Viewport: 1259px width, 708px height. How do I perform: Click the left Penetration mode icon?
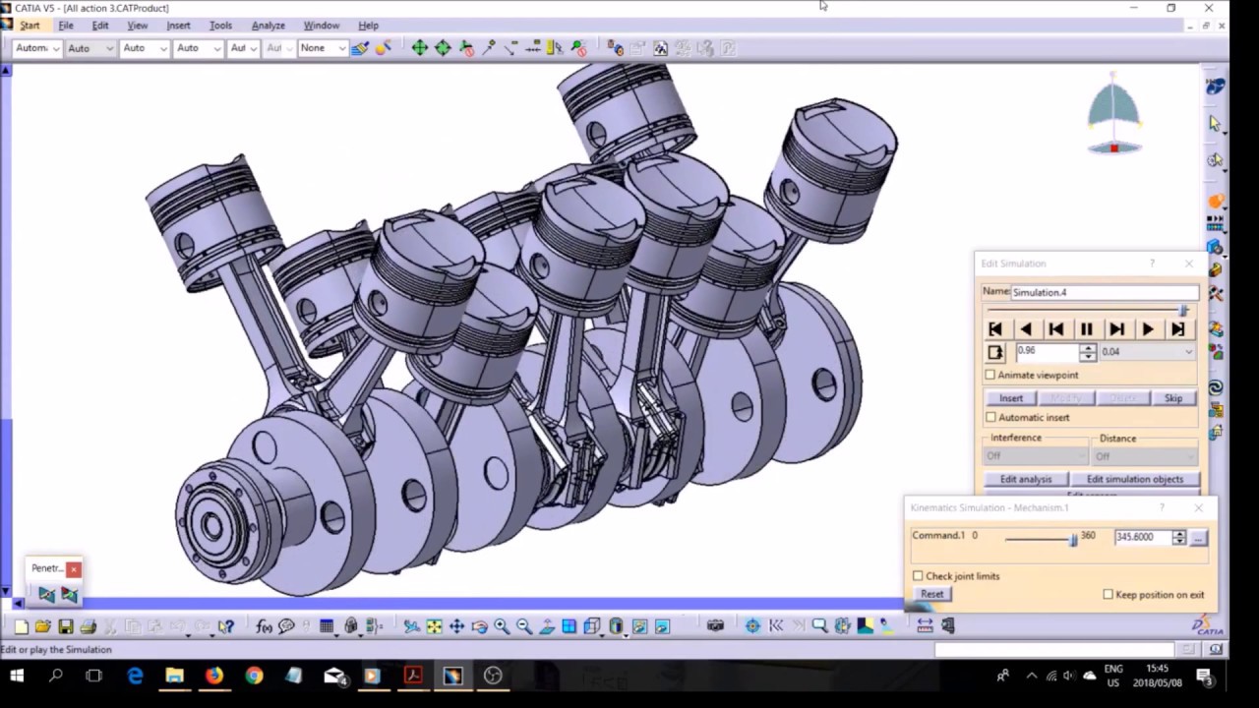(x=46, y=594)
